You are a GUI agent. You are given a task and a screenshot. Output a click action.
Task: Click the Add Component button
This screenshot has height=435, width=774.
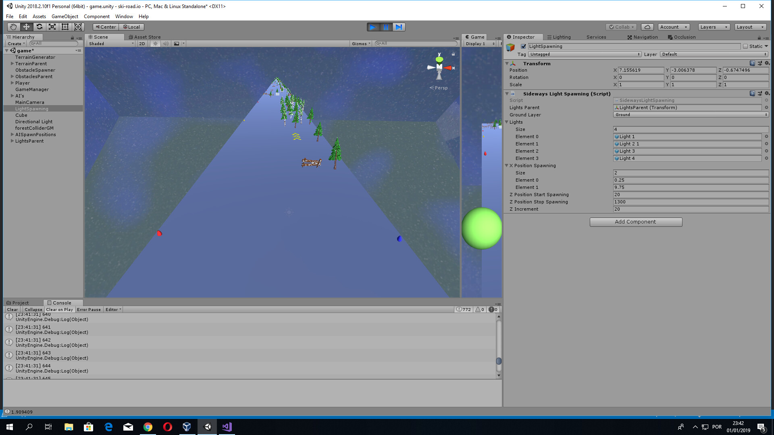coord(636,222)
